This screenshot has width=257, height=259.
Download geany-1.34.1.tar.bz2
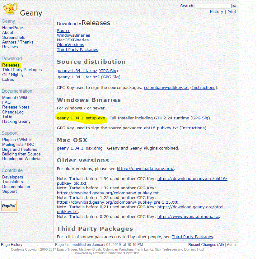coord(79,77)
